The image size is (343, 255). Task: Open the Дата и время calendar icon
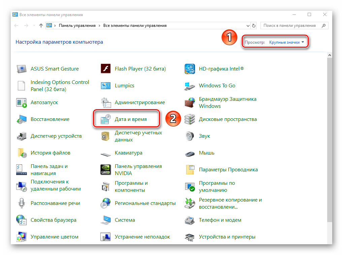click(106, 119)
